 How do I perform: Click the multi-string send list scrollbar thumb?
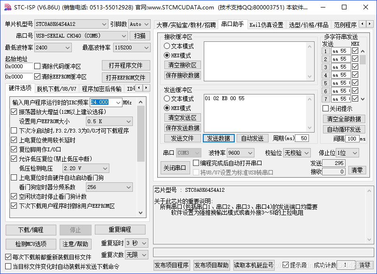click(x=363, y=60)
